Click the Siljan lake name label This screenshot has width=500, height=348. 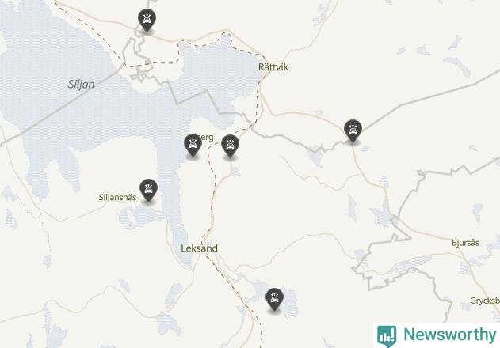[81, 85]
